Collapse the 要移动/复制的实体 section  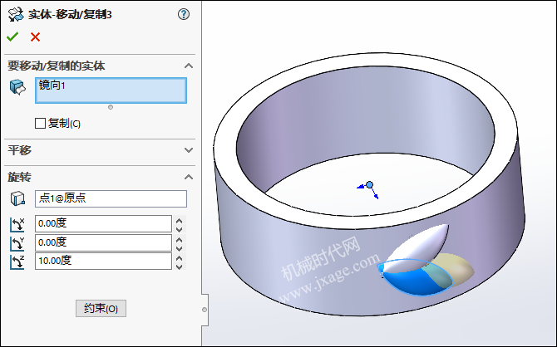pyautogui.click(x=189, y=66)
